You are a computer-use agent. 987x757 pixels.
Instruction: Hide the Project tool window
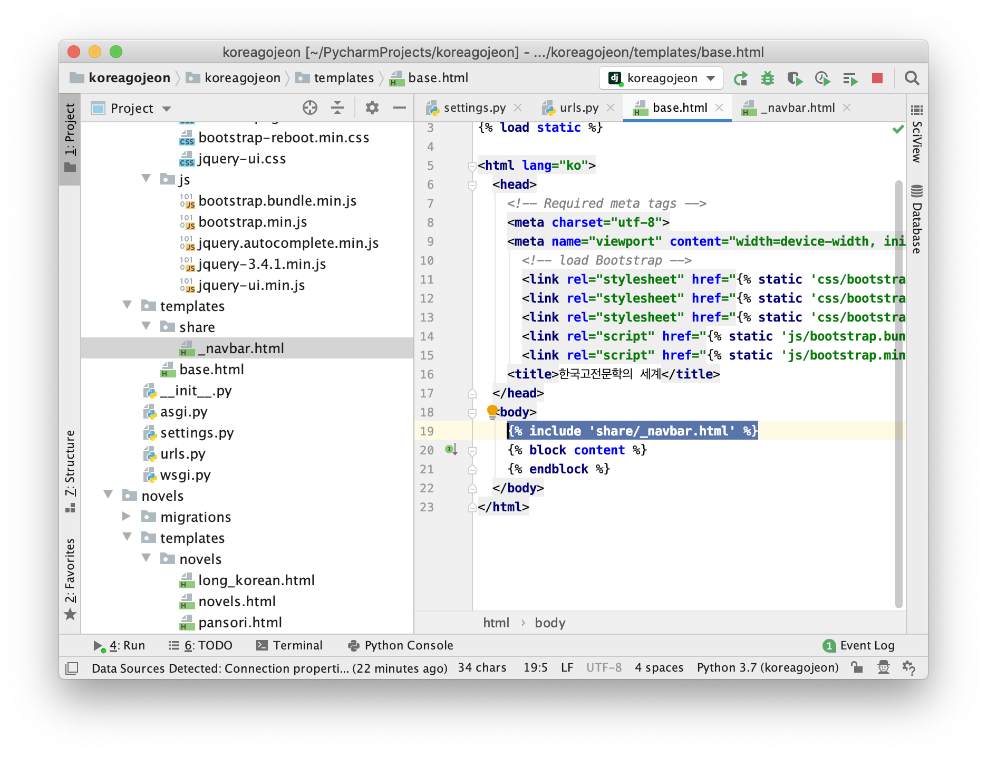coord(400,108)
